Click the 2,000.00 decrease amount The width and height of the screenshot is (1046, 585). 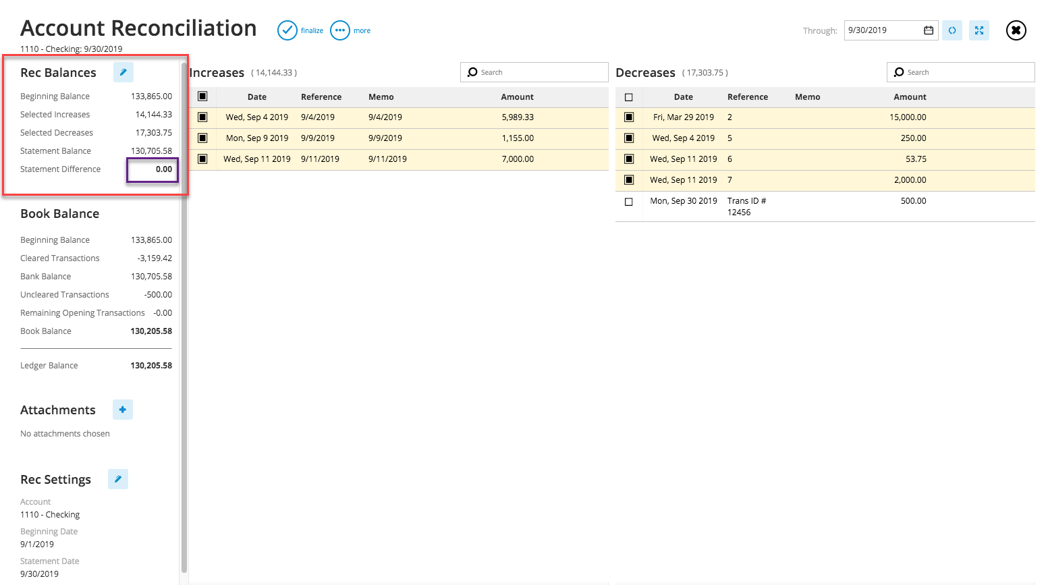pyautogui.click(x=910, y=180)
